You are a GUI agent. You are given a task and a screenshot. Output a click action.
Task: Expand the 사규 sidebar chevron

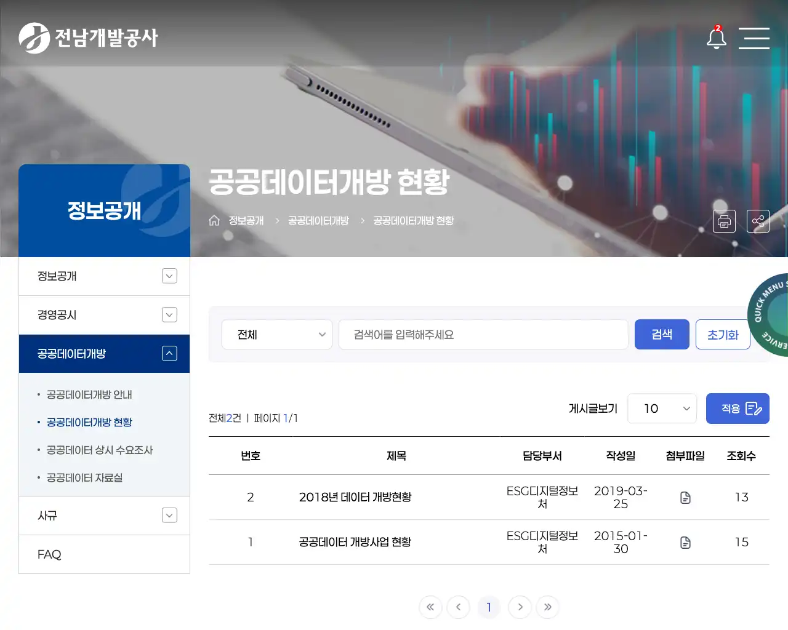[x=169, y=516]
